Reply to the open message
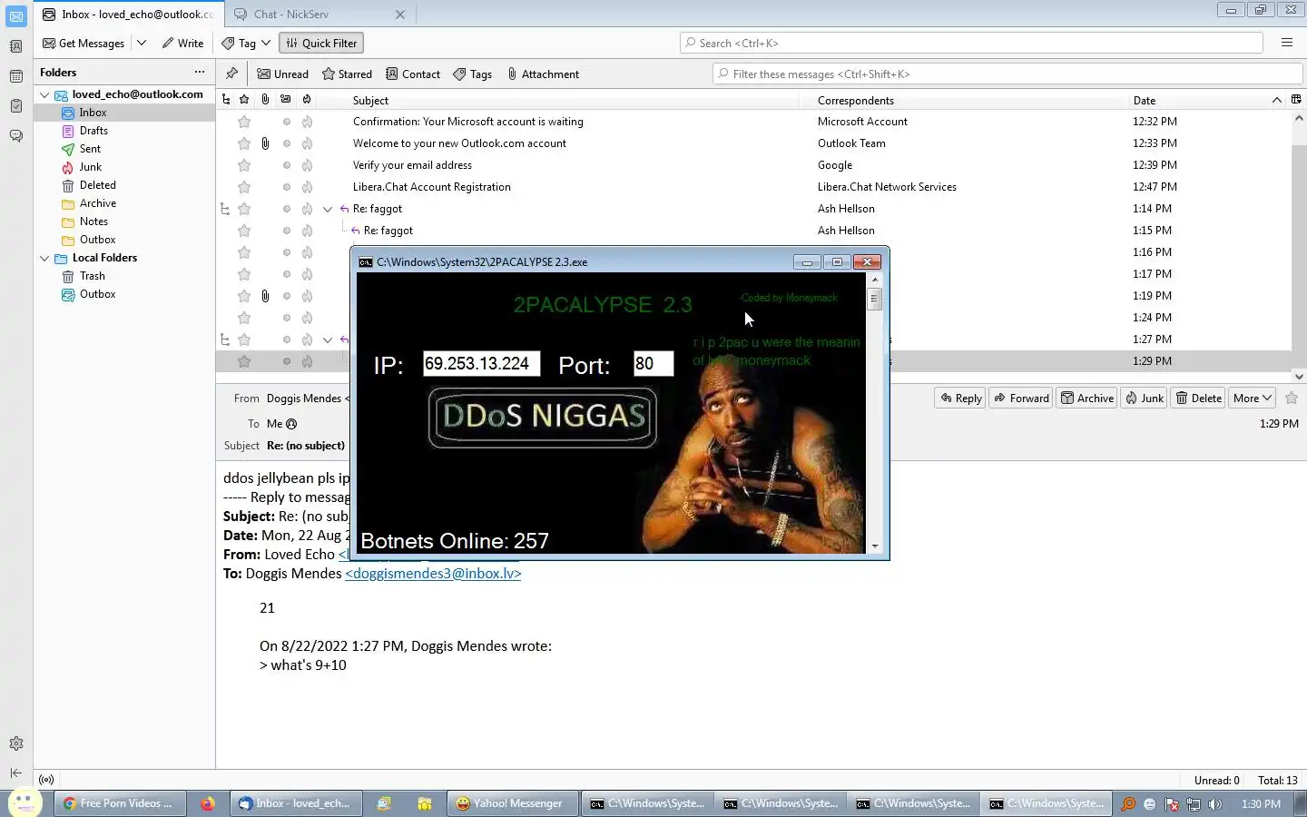The image size is (1307, 817). tap(961, 398)
